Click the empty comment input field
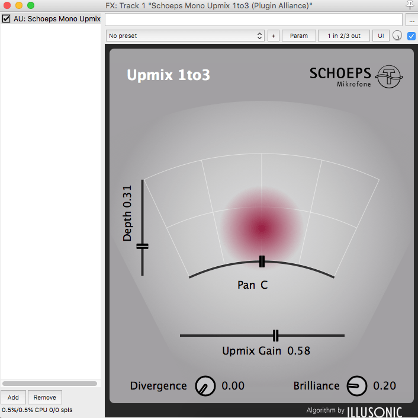The height and width of the screenshot is (418, 418). coord(253,20)
